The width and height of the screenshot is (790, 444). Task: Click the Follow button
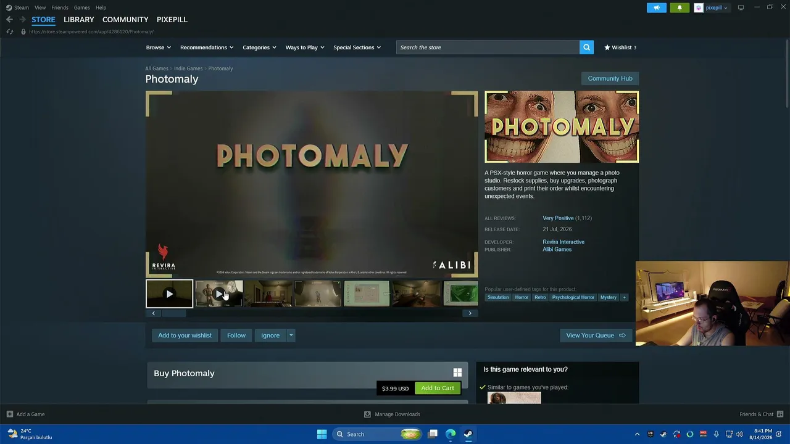(236, 335)
